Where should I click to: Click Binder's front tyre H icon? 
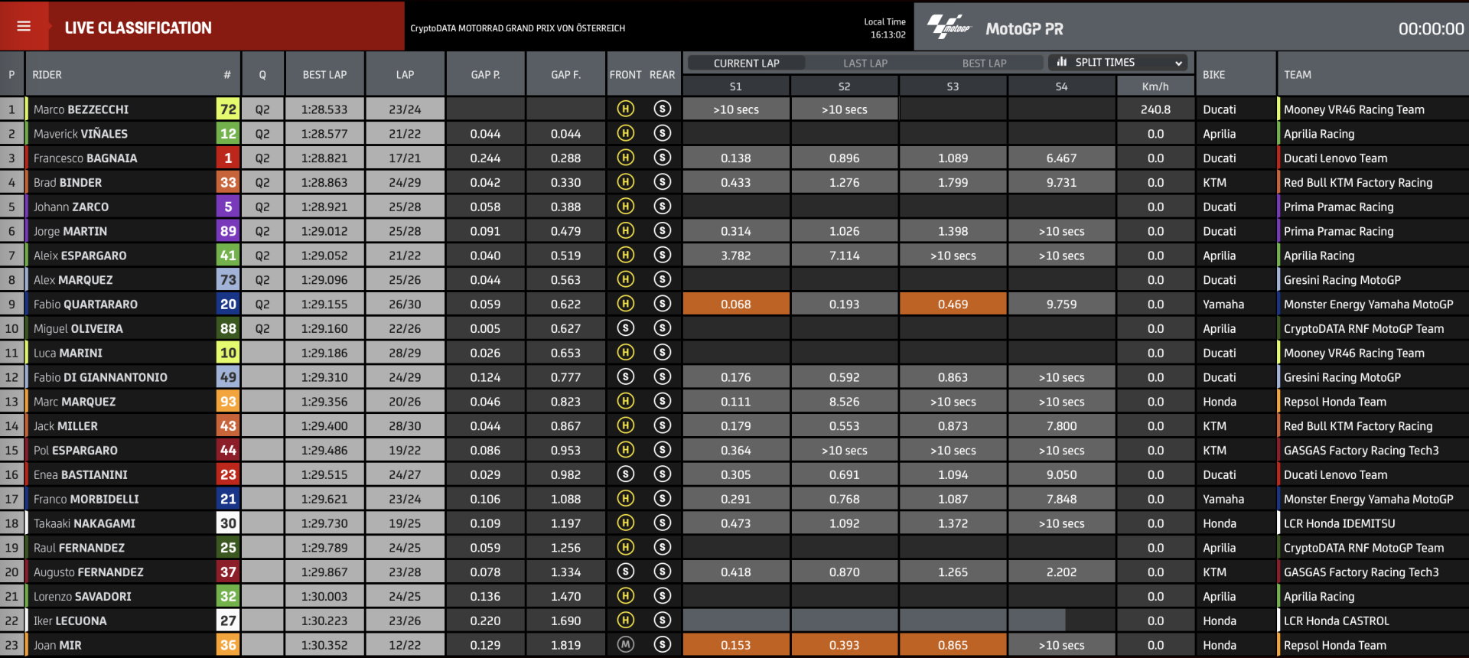pyautogui.click(x=625, y=182)
